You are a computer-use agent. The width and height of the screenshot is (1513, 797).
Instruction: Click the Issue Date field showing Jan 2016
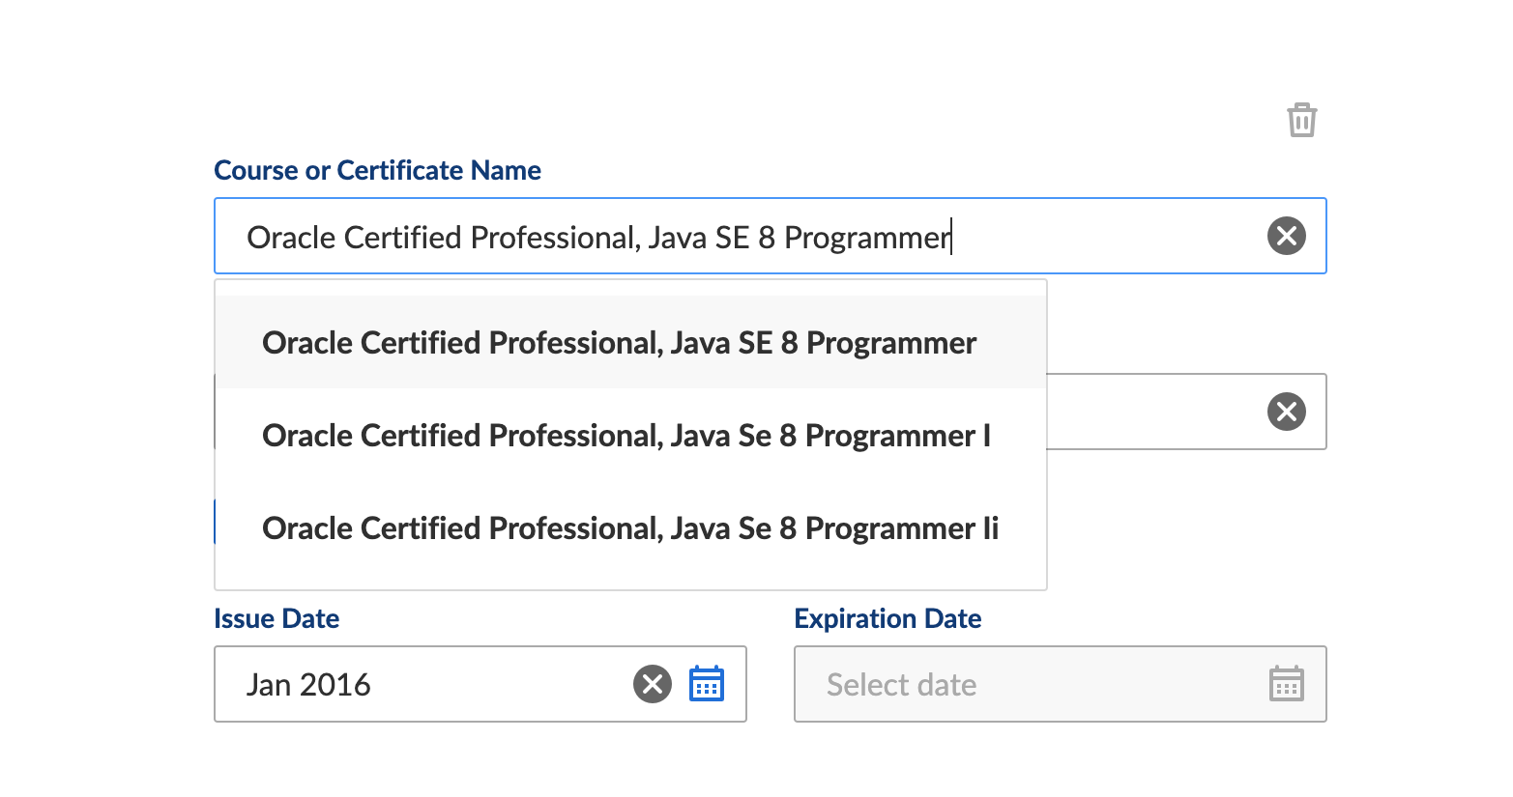coord(480,684)
